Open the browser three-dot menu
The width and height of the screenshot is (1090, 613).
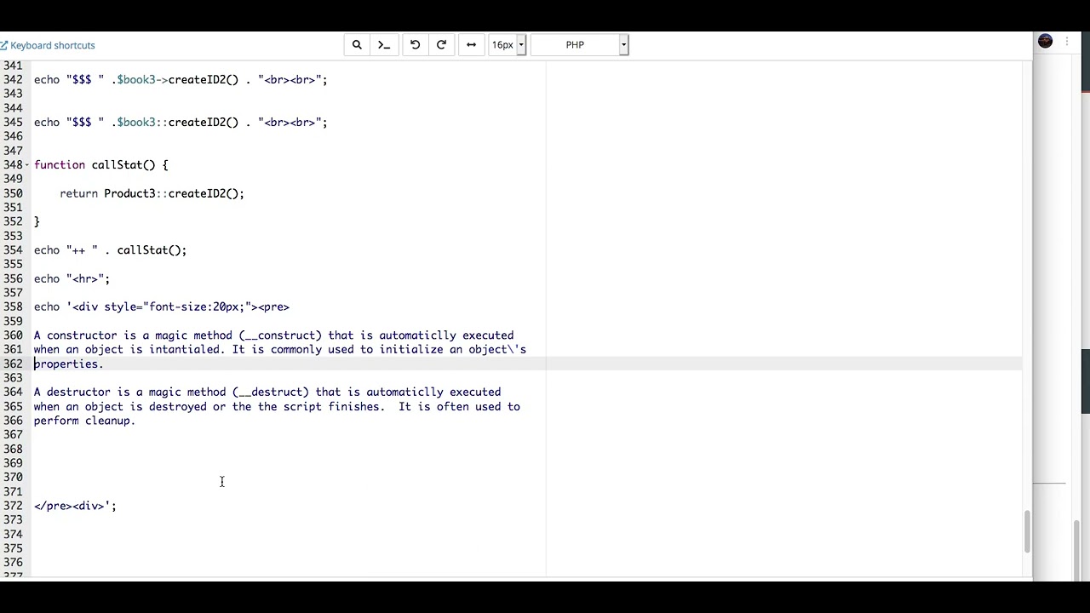click(x=1066, y=42)
